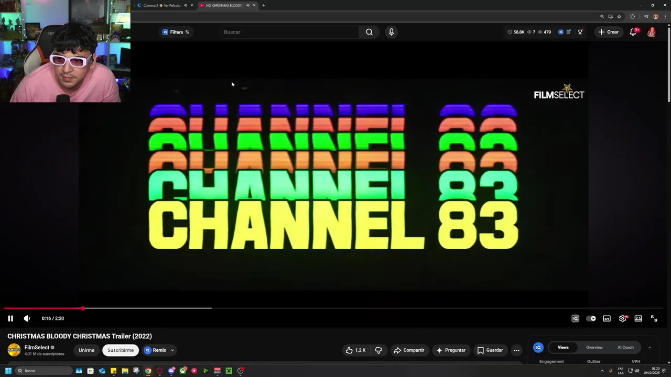Seek to the end of the buffered region
Viewport: 671px width, 377px height.
point(211,308)
